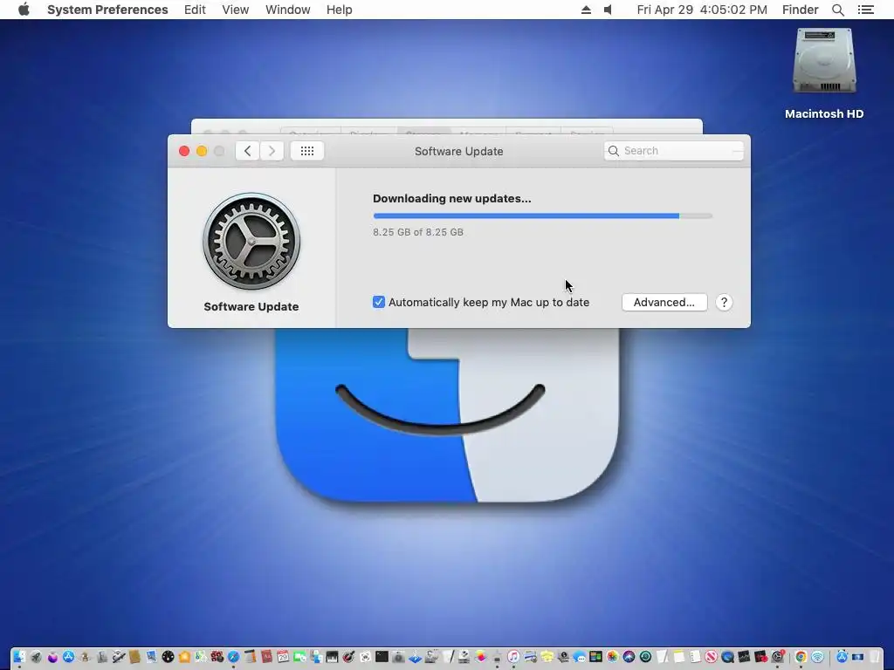Open the Finder user menu in menu bar
The height and width of the screenshot is (670, 894).
tap(800, 10)
